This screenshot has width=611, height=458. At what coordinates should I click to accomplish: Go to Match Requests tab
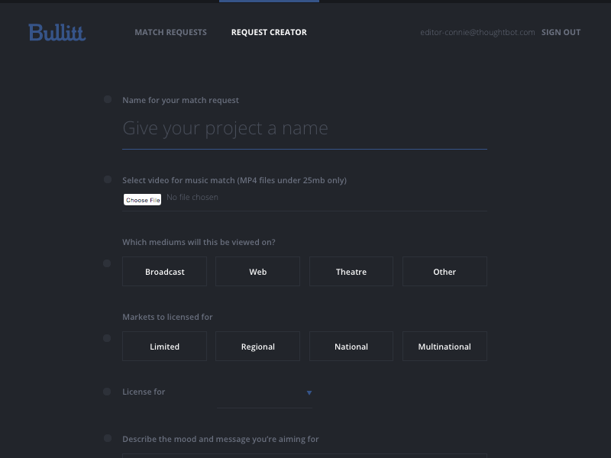170,33
